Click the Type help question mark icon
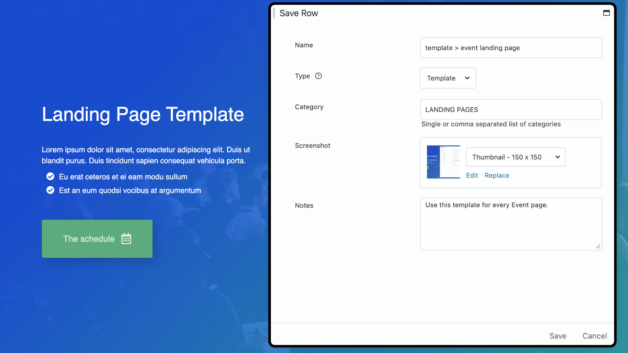628x353 pixels. [x=318, y=76]
